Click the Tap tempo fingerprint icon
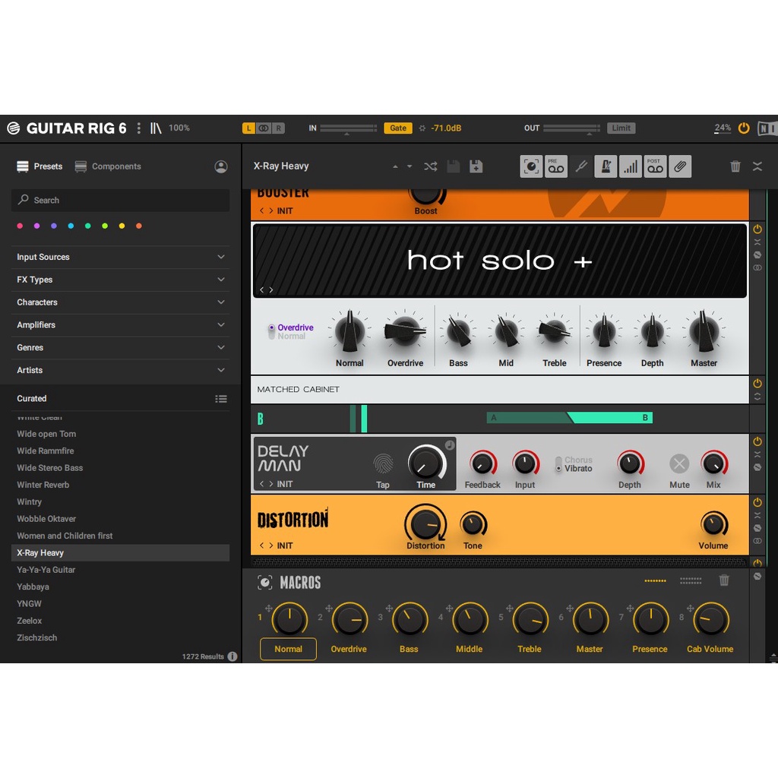778x778 pixels. point(383,463)
